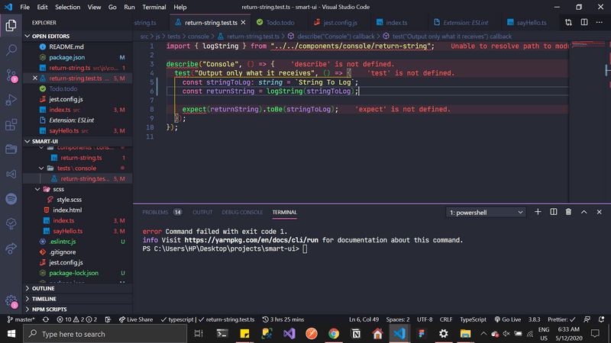The width and height of the screenshot is (611, 343).
Task: Close the return-string.test.ts tab
Action: pyautogui.click(x=243, y=23)
